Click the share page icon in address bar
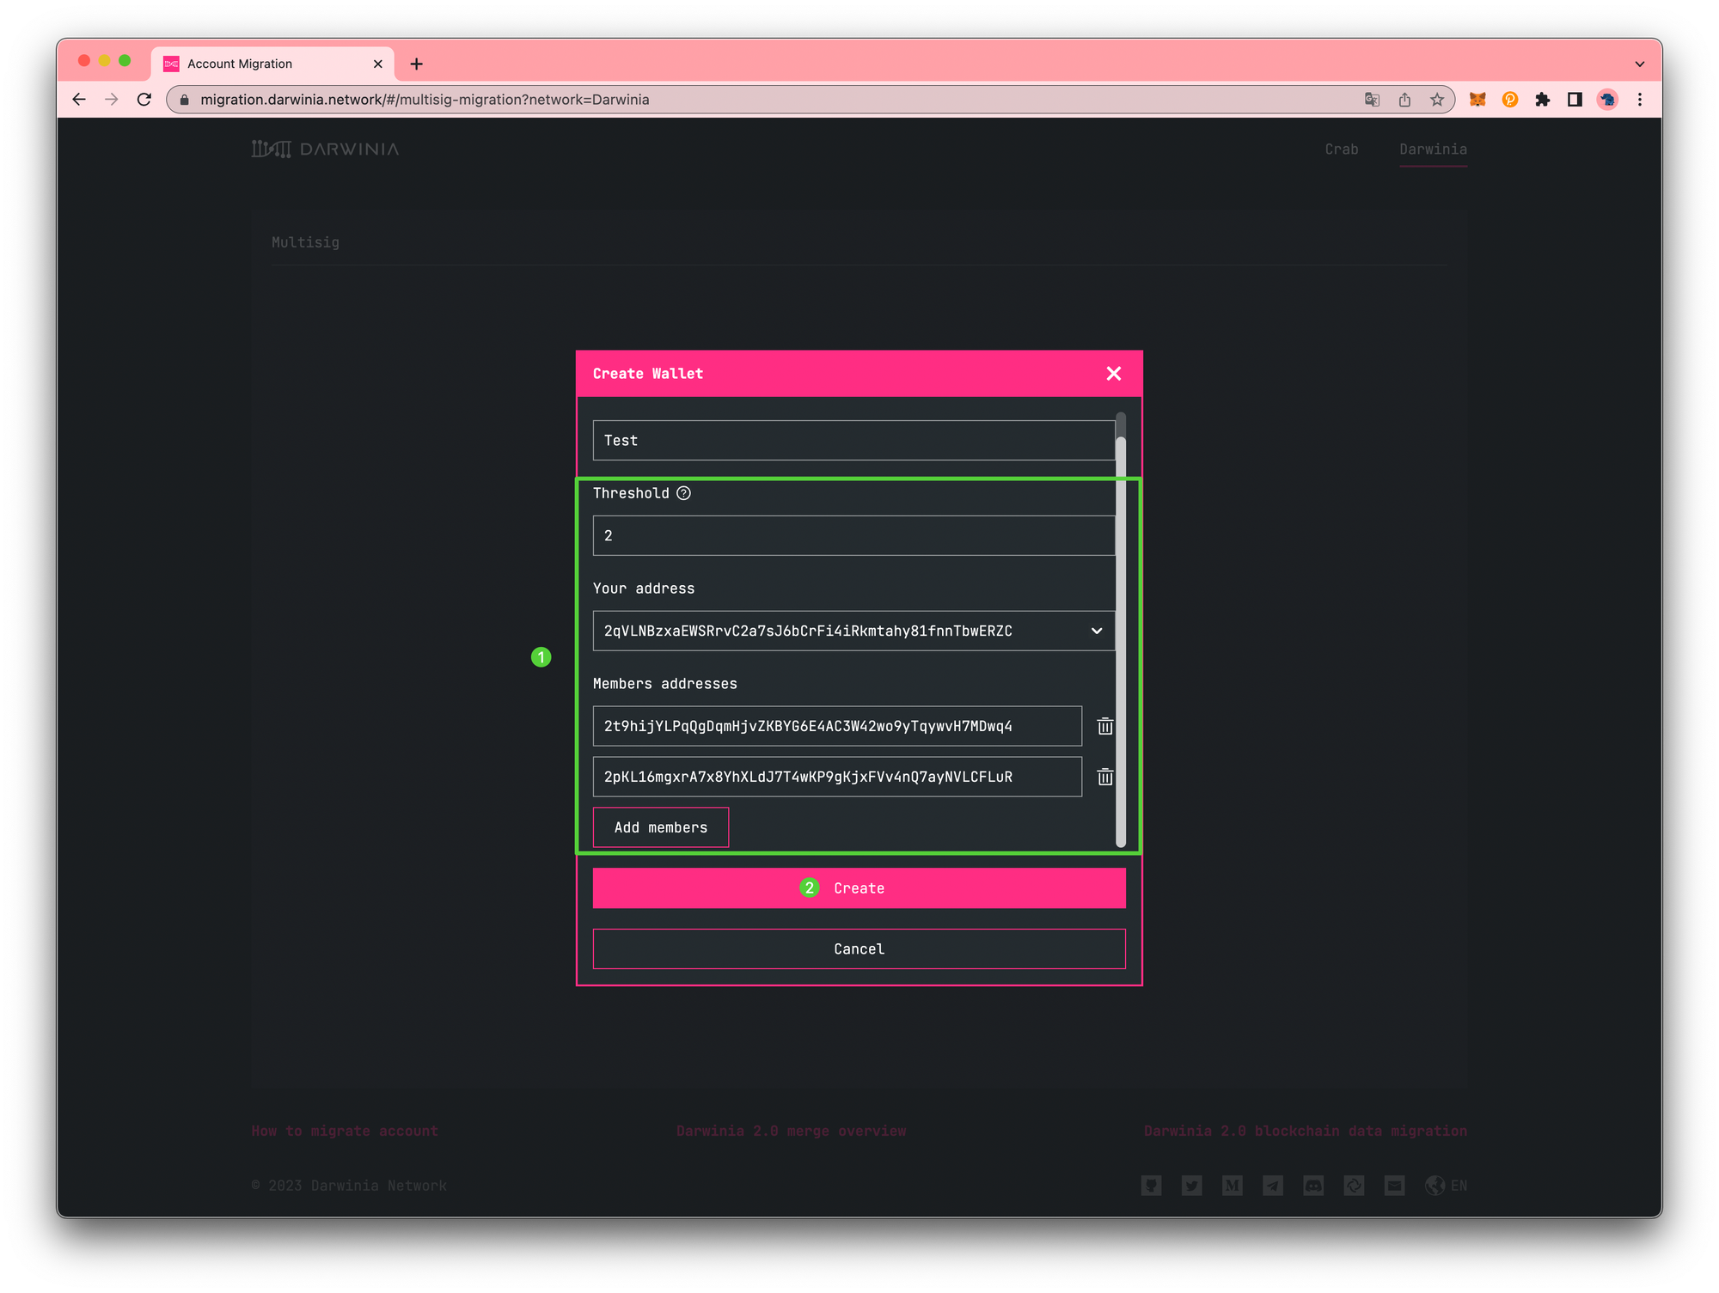 (x=1404, y=100)
